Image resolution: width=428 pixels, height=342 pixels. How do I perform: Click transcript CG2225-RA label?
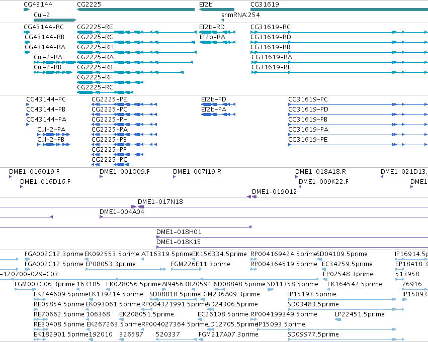click(95, 57)
